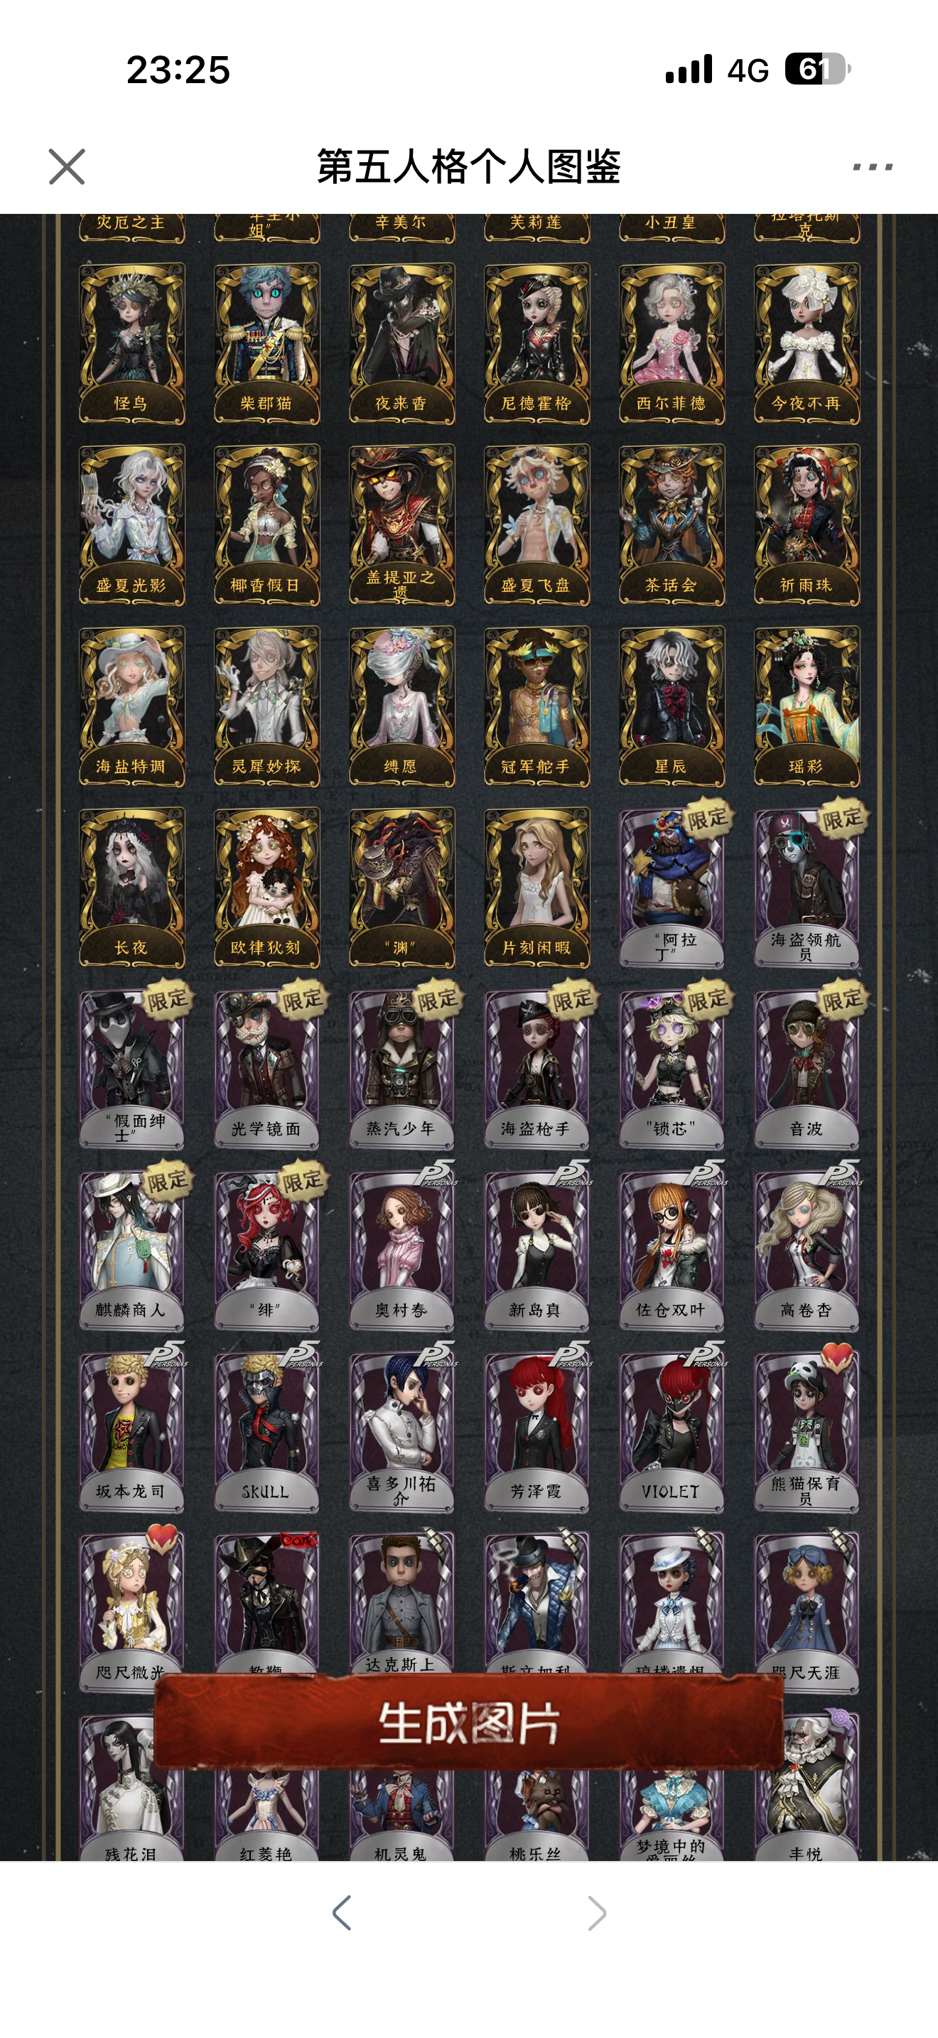The image size is (938, 2038).
Task: Choose the 麒麟商人 limited skin card
Action: click(132, 1250)
